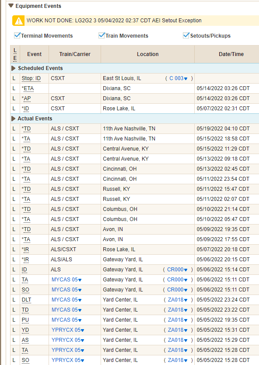Open YPRYCX 05 train link in the AS row

[x=68, y=340]
